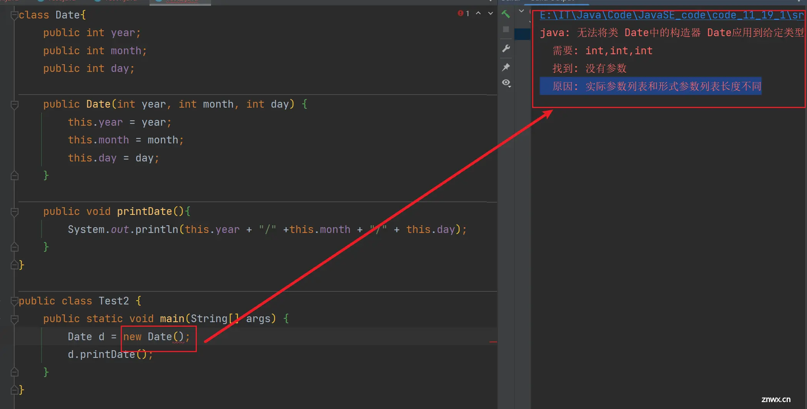Click the 'public int day;' field line

pyautogui.click(x=89, y=68)
